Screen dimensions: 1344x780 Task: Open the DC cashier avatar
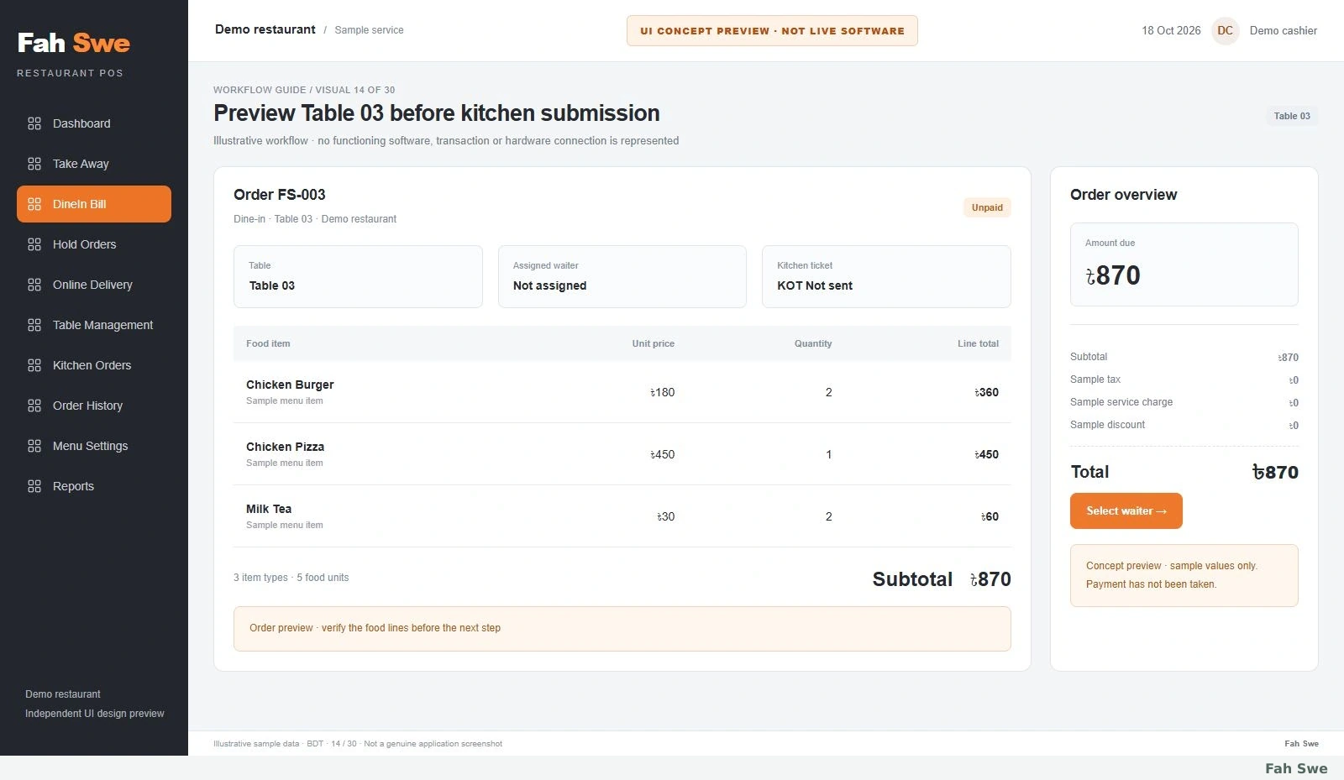(1225, 30)
